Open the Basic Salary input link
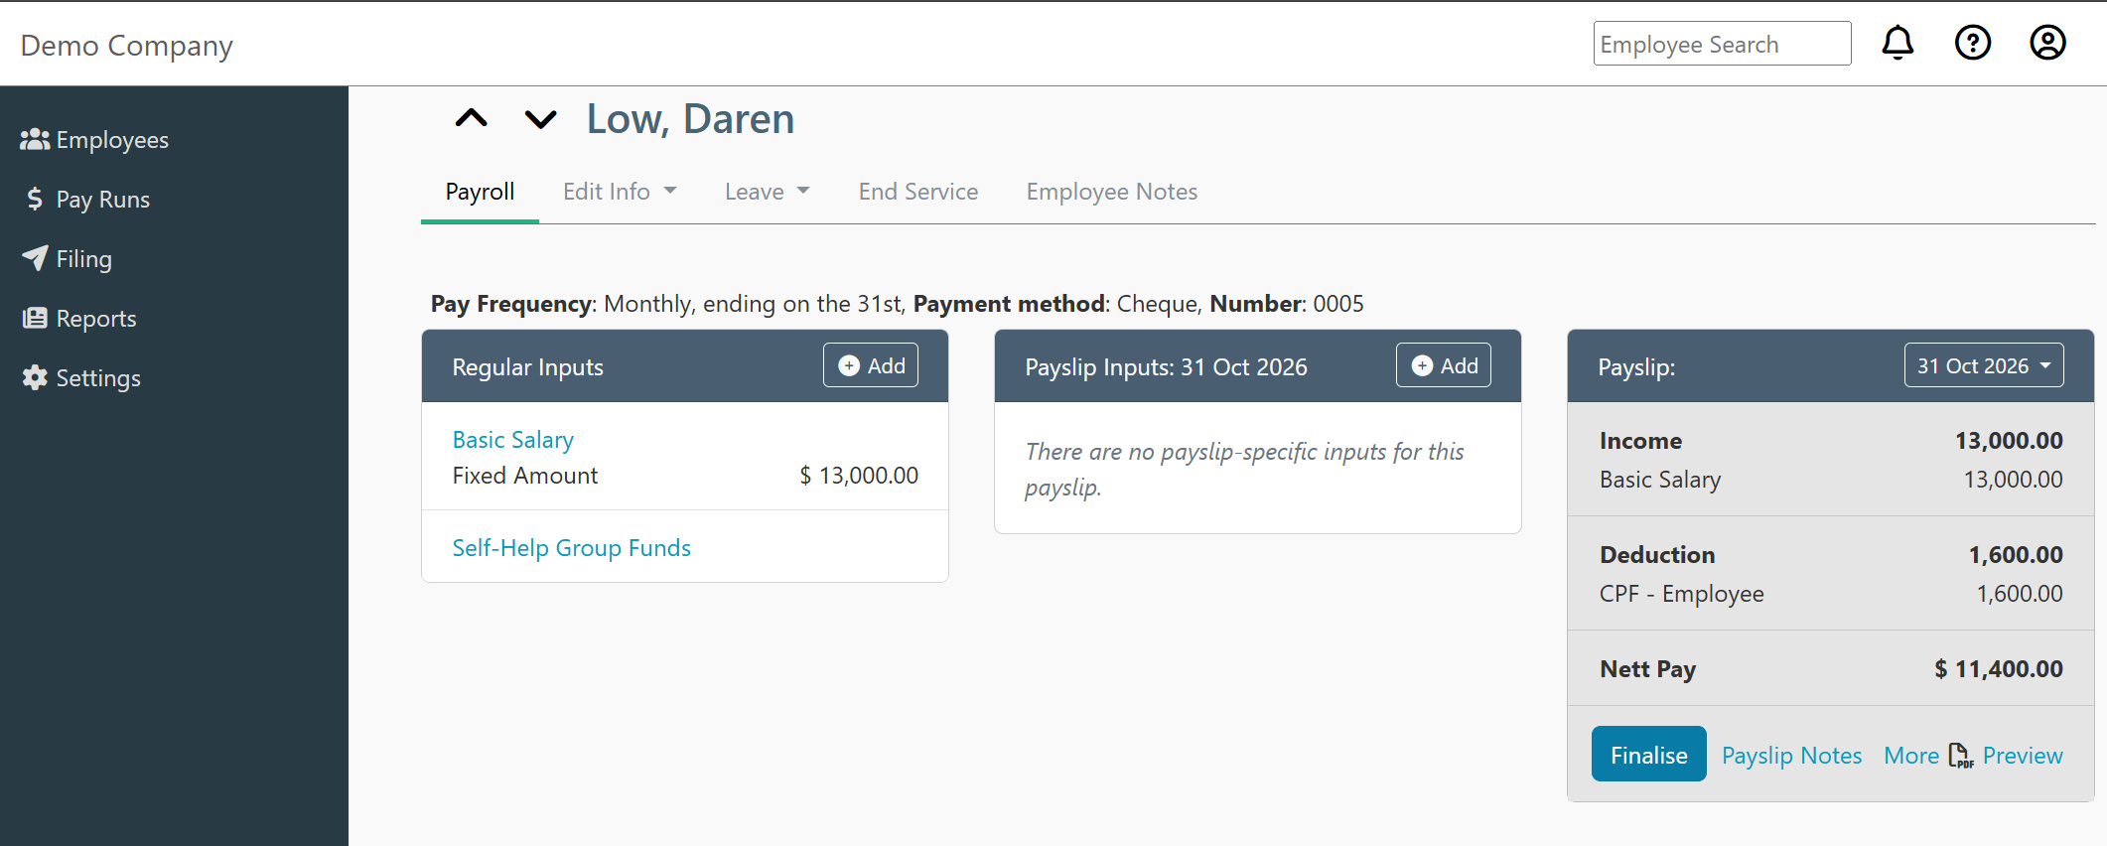The image size is (2107, 846). 513,440
